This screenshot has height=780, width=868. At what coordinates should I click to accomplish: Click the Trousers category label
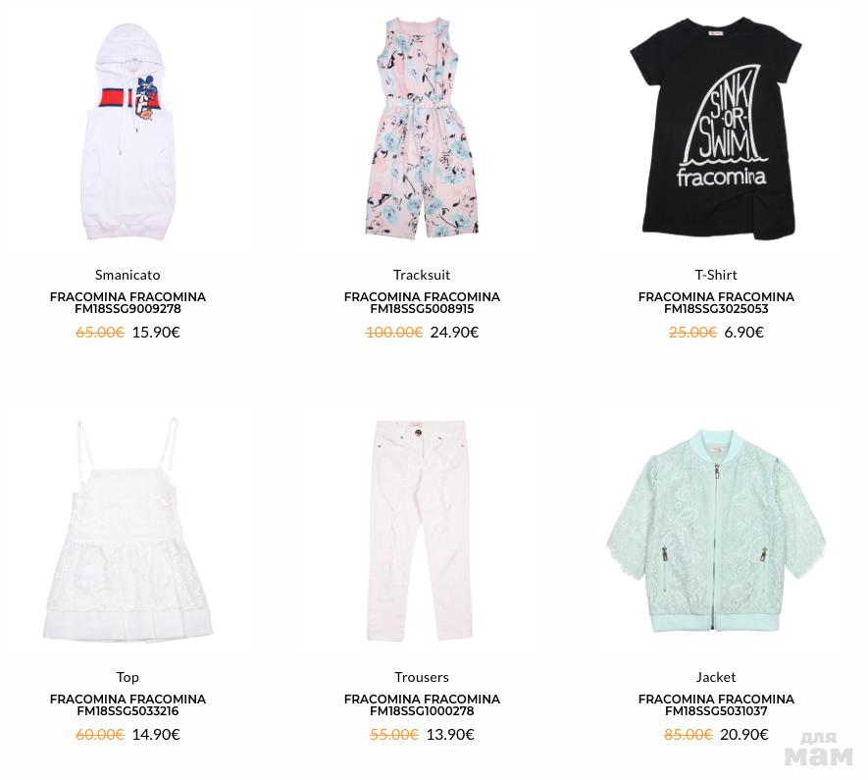422,678
